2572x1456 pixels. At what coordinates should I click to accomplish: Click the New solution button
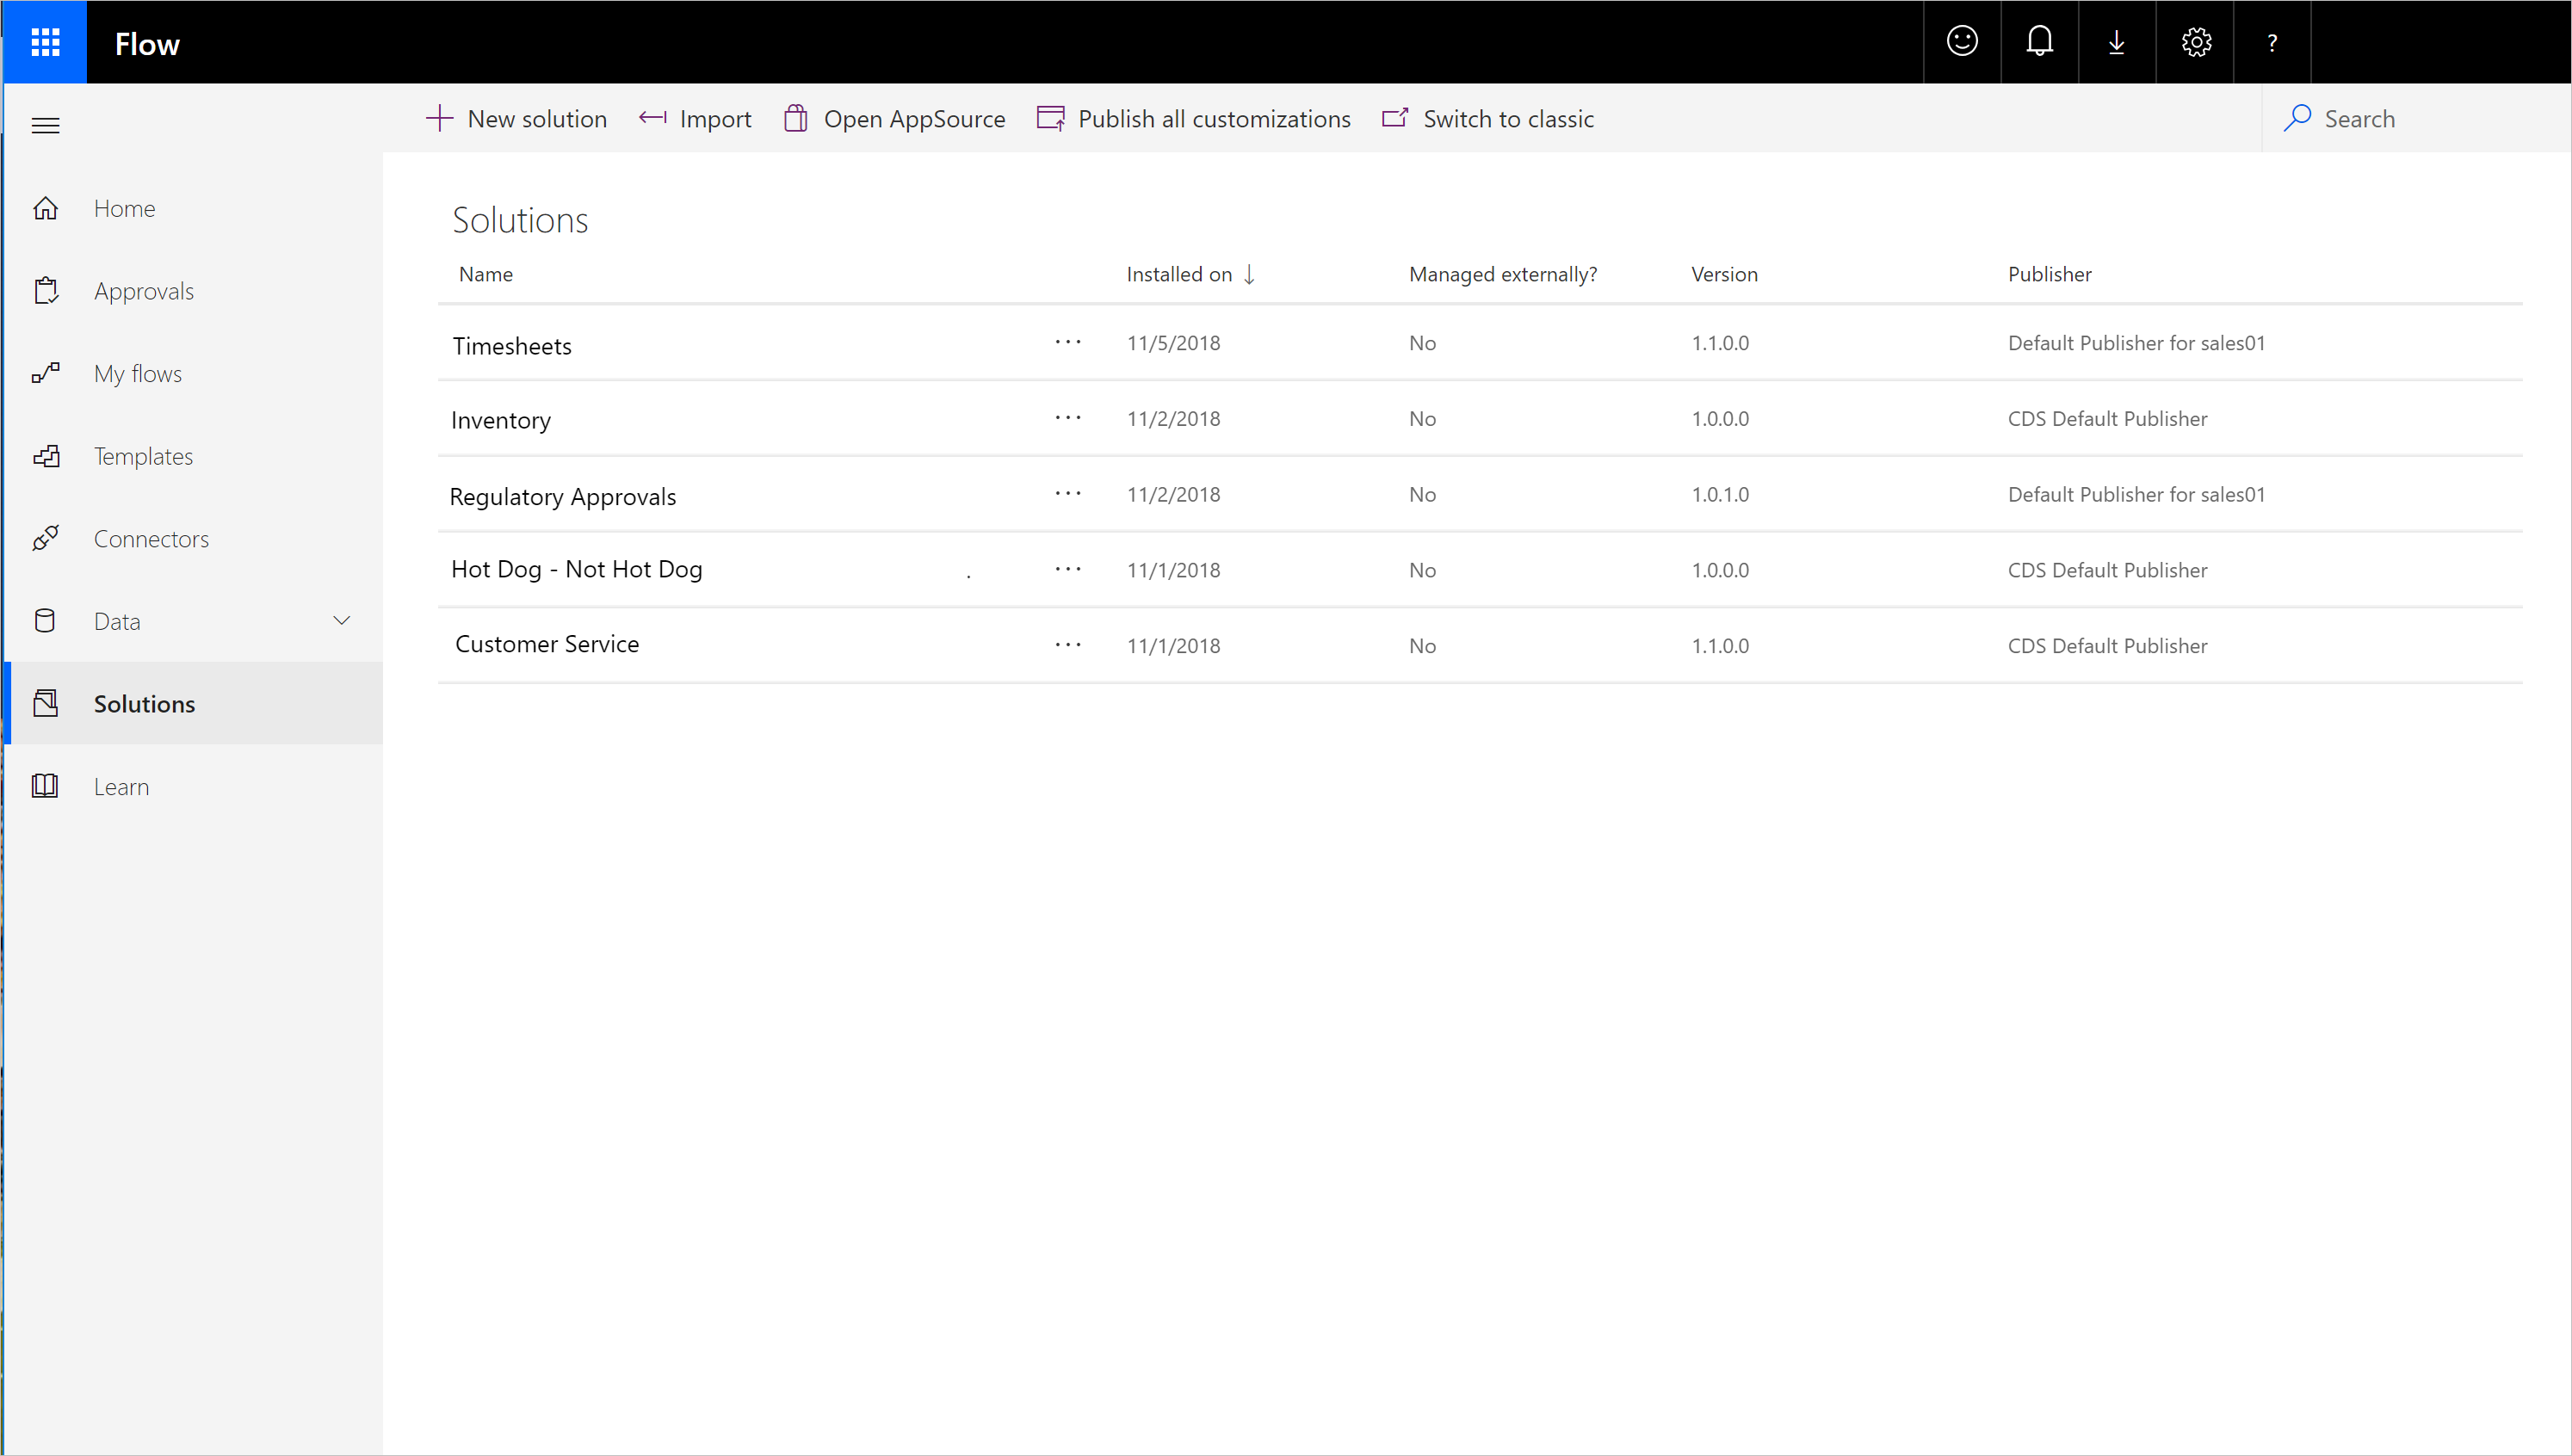[517, 119]
